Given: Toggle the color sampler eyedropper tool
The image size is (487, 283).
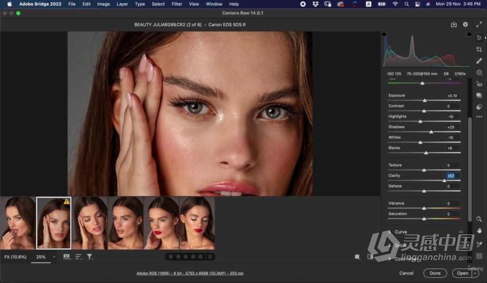Looking at the screenshot, I should pos(479,244).
